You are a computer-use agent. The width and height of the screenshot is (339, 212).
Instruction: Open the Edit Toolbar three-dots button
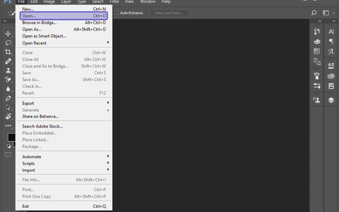[8, 126]
